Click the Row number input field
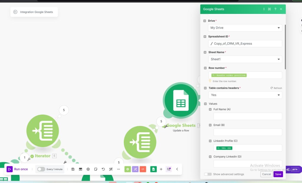 pyautogui.click(x=245, y=75)
